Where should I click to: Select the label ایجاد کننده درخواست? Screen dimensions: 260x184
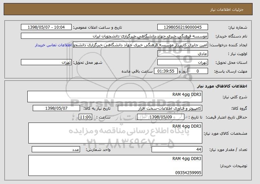tap(228, 45)
